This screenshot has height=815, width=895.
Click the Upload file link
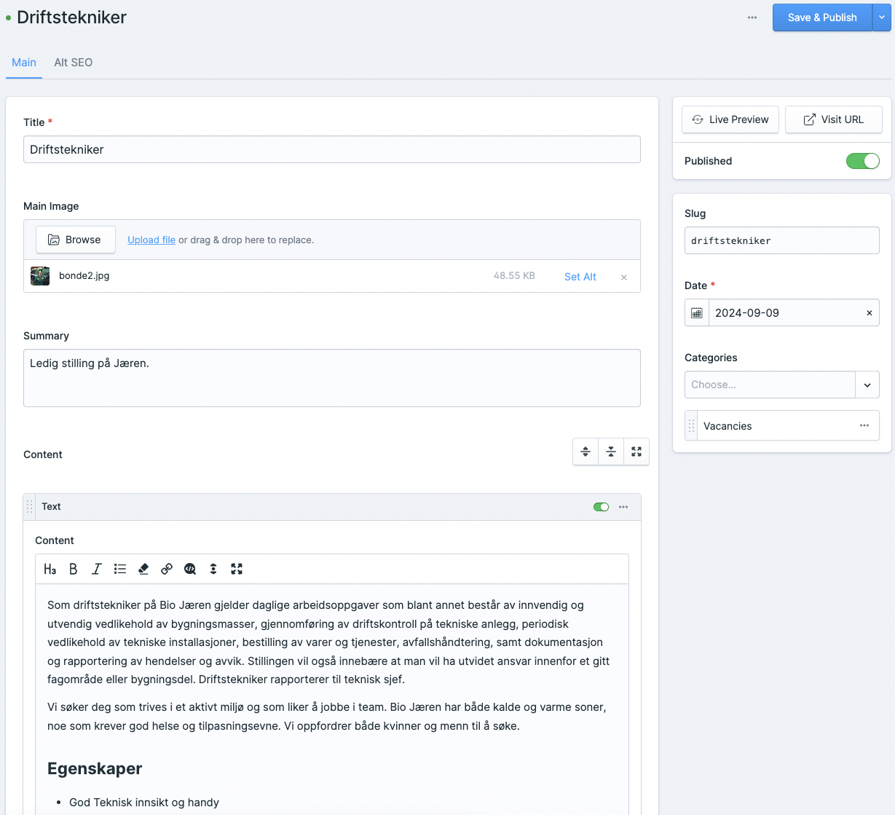tap(151, 240)
